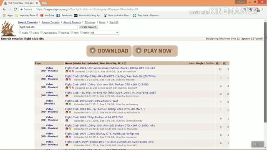Screen dimensions: 267x150
Task: Bookmark this page with the star icon
Action: (x=245, y=9)
